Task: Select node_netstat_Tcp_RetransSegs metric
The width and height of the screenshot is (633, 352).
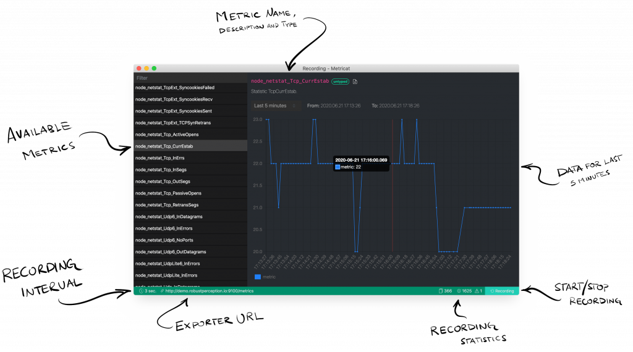Action: [x=190, y=204]
